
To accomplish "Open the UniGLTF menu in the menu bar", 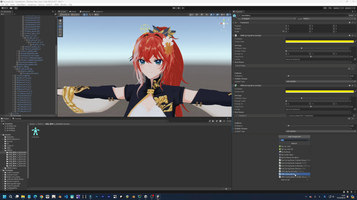I will click(x=49, y=5).
